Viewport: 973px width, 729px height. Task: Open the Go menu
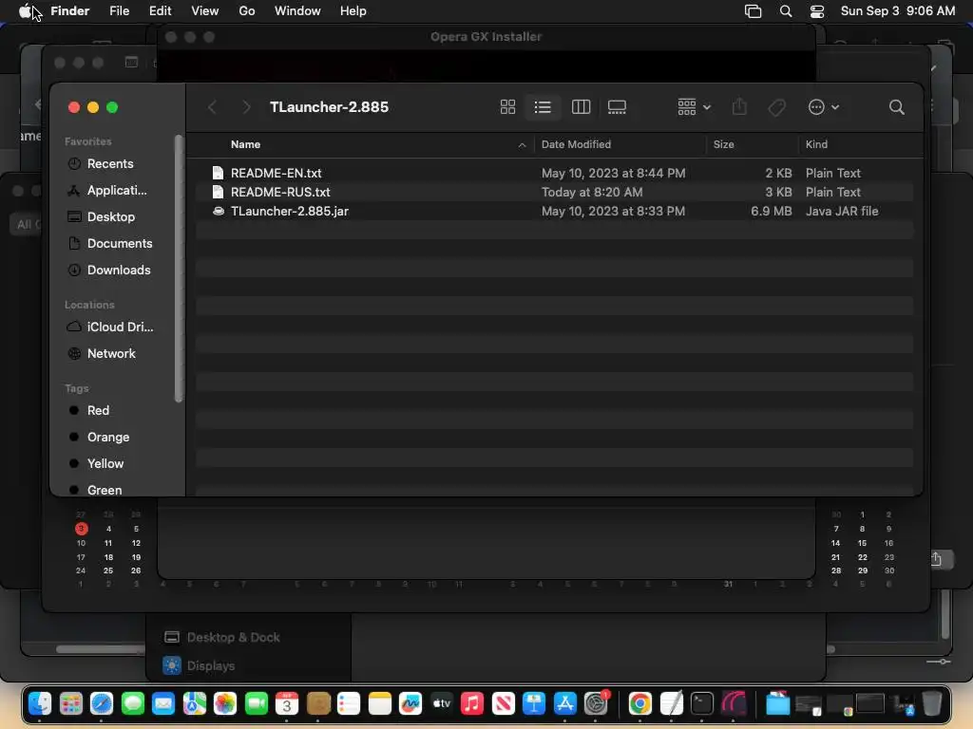[247, 11]
